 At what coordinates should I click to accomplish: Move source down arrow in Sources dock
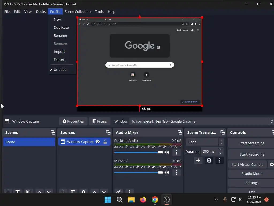pos(104,192)
